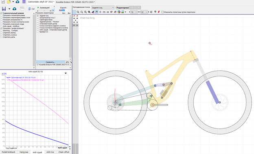254x154 pixels.
Task: Toggle Горизонтальный режим checkbox
Action: tap(2, 13)
